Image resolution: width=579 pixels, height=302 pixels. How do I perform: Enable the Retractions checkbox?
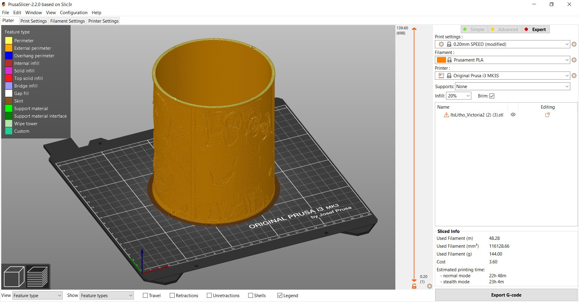coord(172,296)
